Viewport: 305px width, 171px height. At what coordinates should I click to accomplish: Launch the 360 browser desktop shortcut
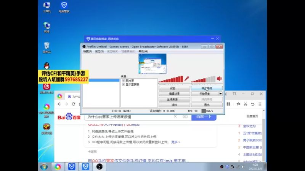pos(47,110)
